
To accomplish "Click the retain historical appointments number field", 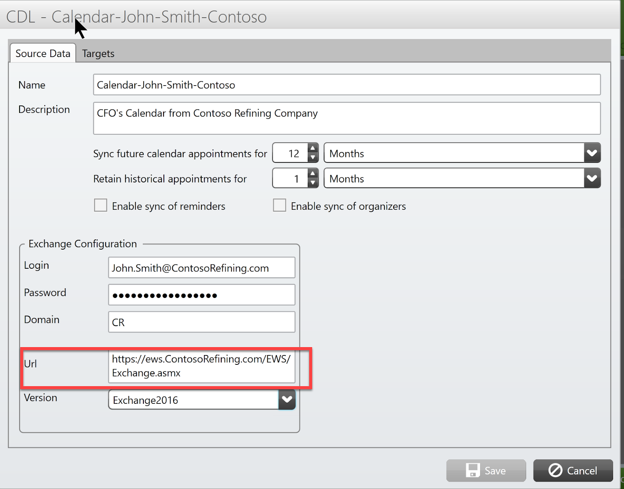I will [x=291, y=178].
